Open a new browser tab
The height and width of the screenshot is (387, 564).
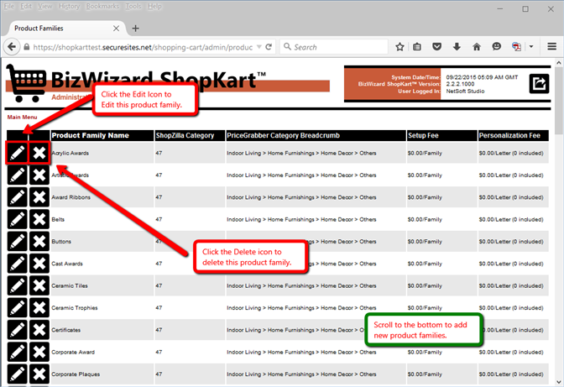135,29
